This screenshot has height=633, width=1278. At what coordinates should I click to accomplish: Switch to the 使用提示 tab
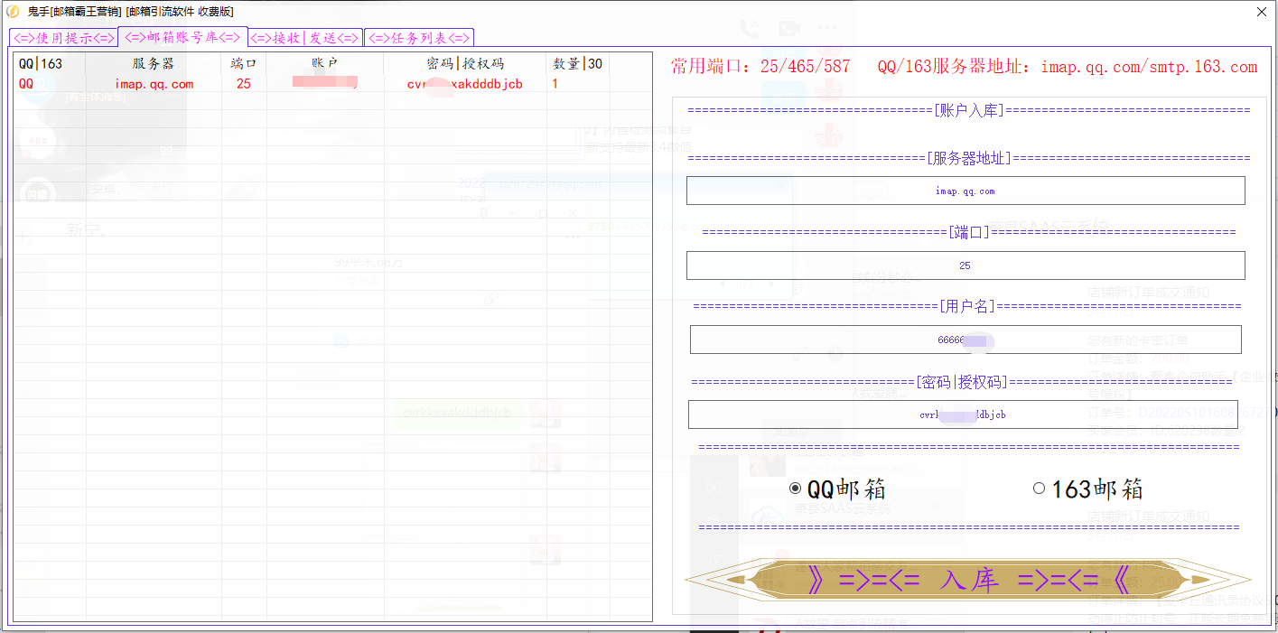[x=63, y=38]
